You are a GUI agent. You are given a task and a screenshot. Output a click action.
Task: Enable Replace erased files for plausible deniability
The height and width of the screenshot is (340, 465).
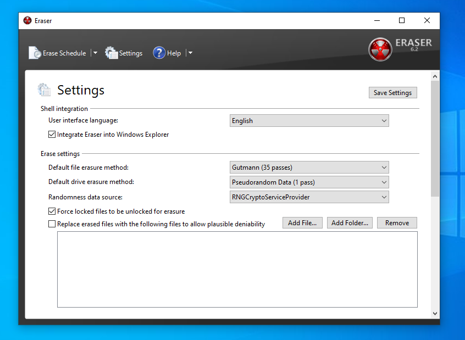pyautogui.click(x=52, y=224)
